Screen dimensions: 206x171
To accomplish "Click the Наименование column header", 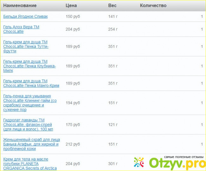I will (x=20, y=5).
